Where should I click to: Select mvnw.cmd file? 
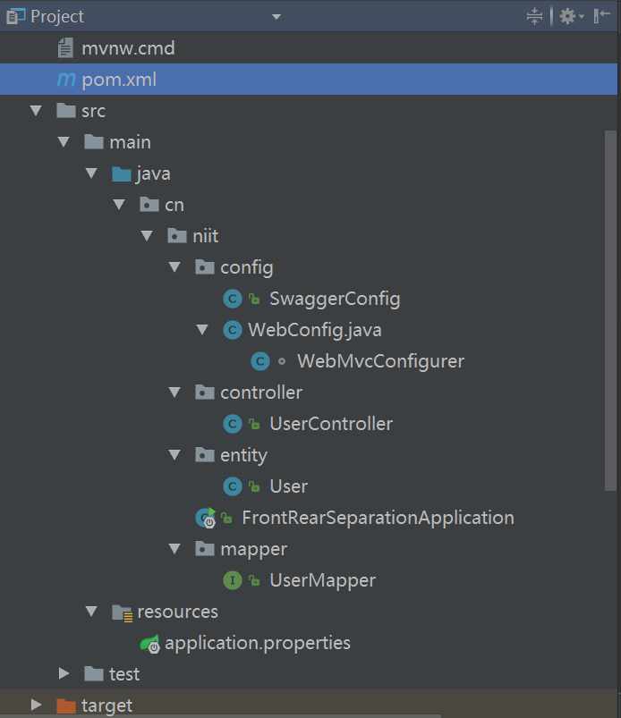pos(128,48)
